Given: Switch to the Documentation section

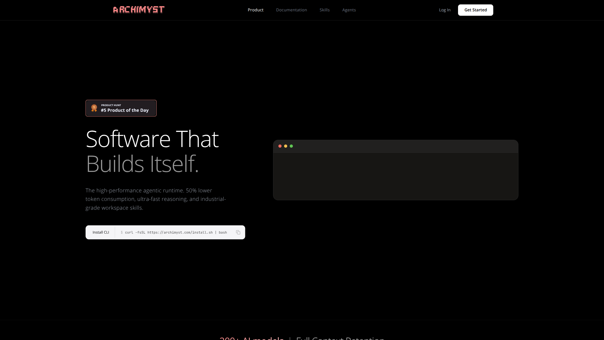Looking at the screenshot, I should click(x=291, y=10).
